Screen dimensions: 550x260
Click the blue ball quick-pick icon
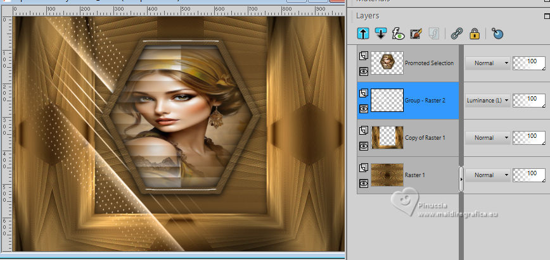pyautogui.click(x=497, y=34)
